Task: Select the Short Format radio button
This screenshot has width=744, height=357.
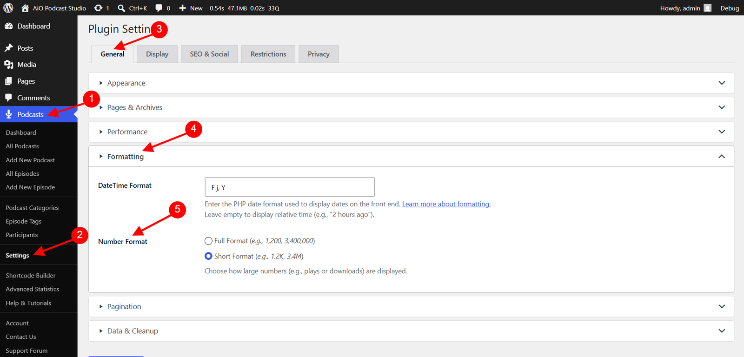Action: pyautogui.click(x=208, y=256)
